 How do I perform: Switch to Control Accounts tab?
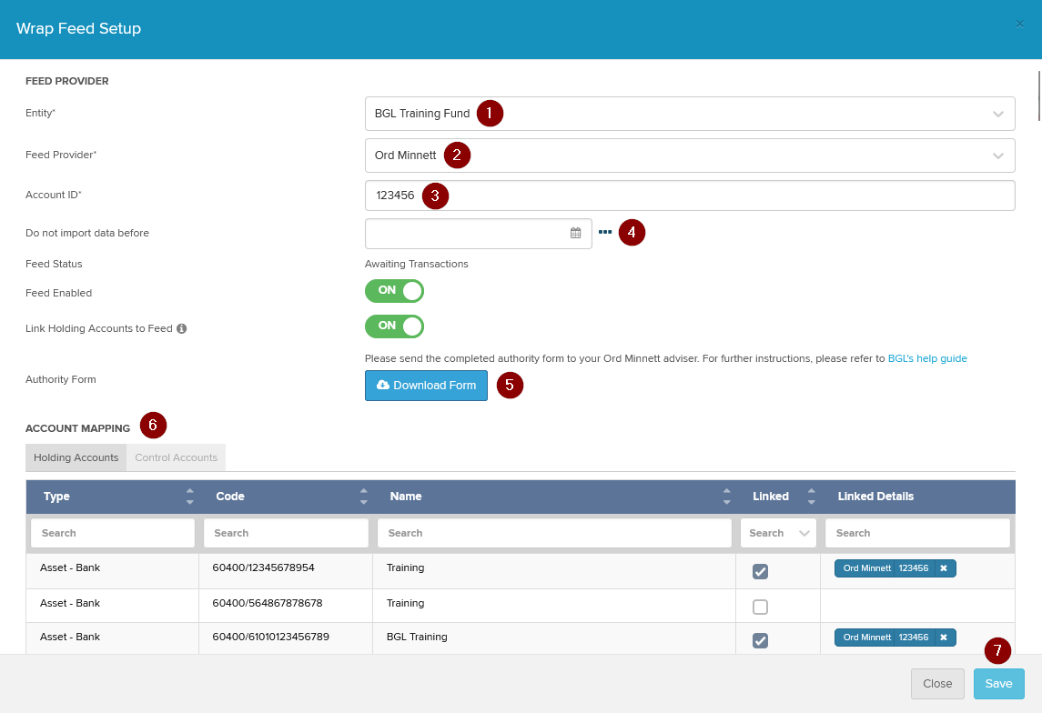click(x=177, y=457)
